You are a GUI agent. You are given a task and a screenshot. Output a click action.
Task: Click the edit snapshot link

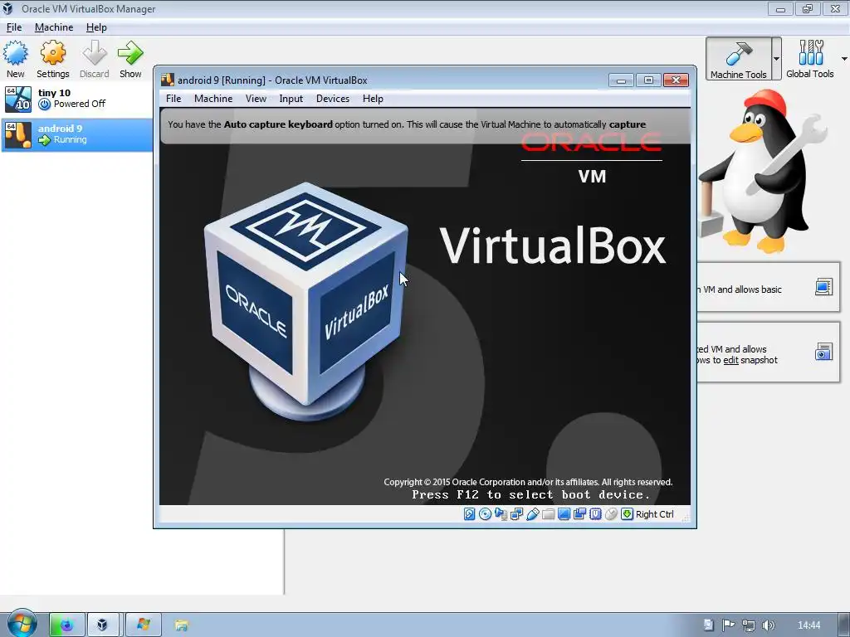tap(730, 360)
